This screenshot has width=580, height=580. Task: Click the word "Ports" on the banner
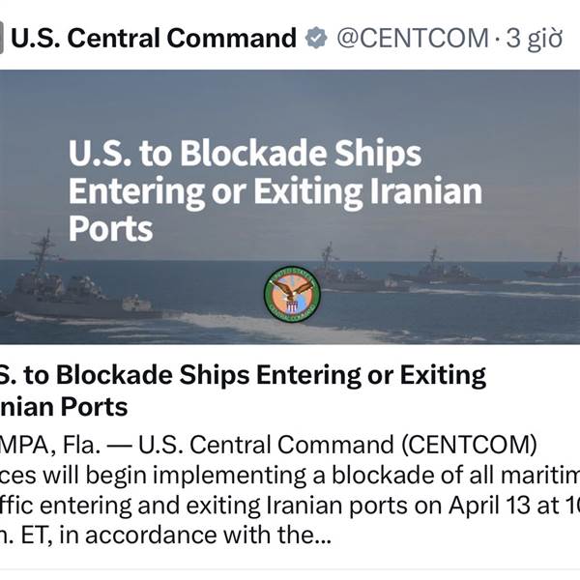point(111,228)
